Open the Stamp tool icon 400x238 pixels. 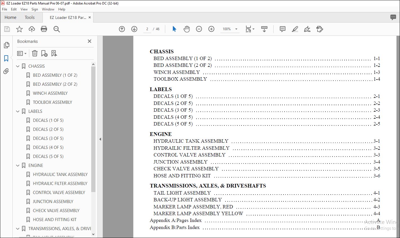pyautogui.click(x=319, y=29)
